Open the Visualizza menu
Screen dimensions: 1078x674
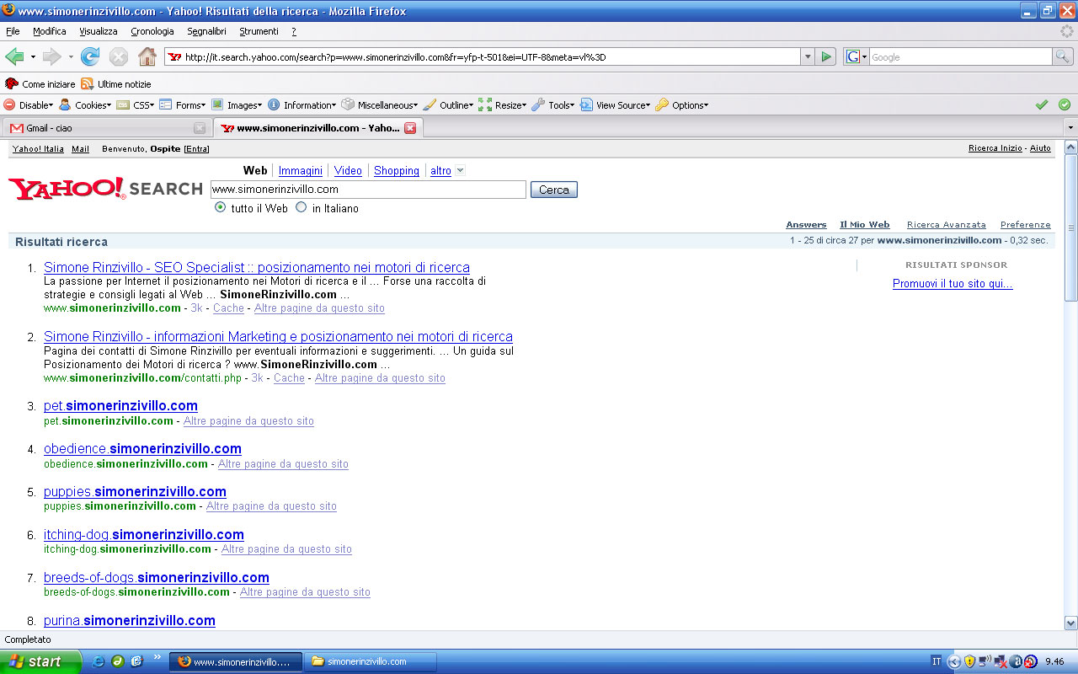pyautogui.click(x=99, y=31)
